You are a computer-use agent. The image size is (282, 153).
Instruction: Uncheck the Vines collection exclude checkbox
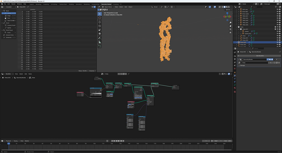pyautogui.click(x=275, y=27)
